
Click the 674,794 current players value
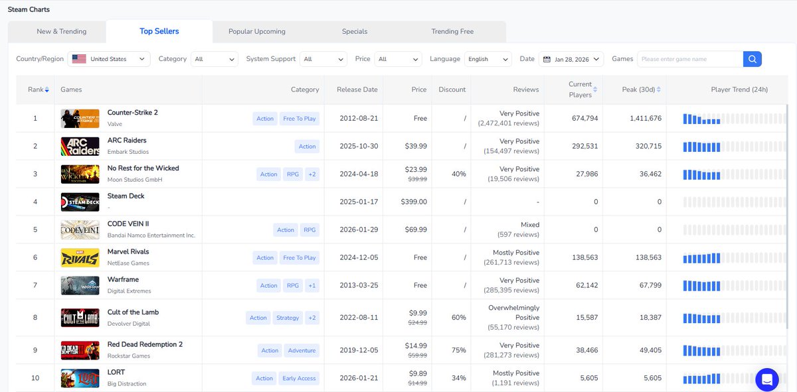click(x=584, y=119)
